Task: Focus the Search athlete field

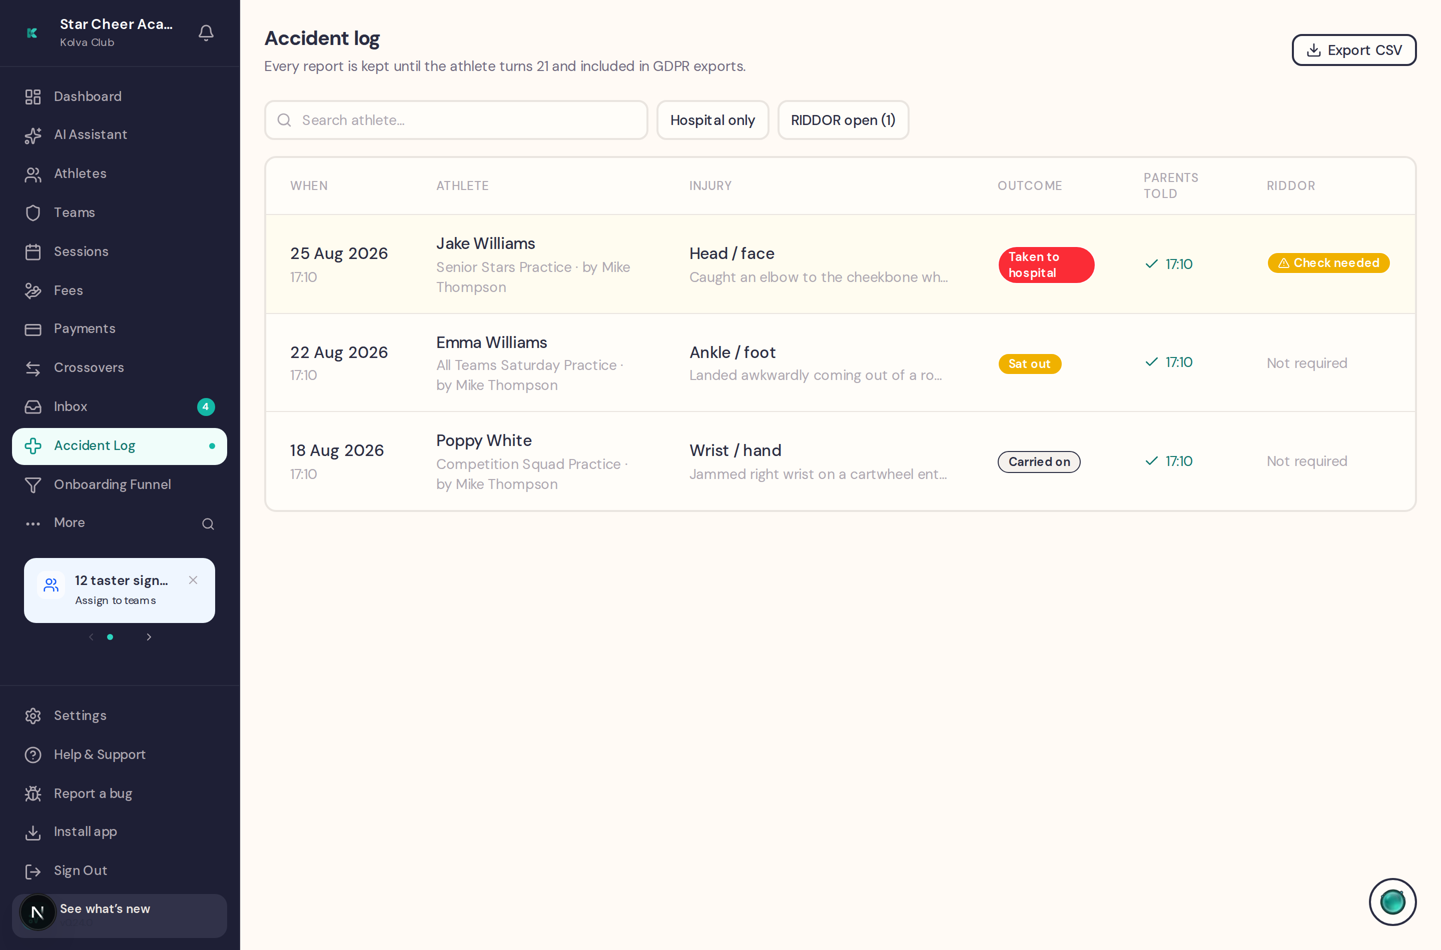Action: click(x=456, y=120)
